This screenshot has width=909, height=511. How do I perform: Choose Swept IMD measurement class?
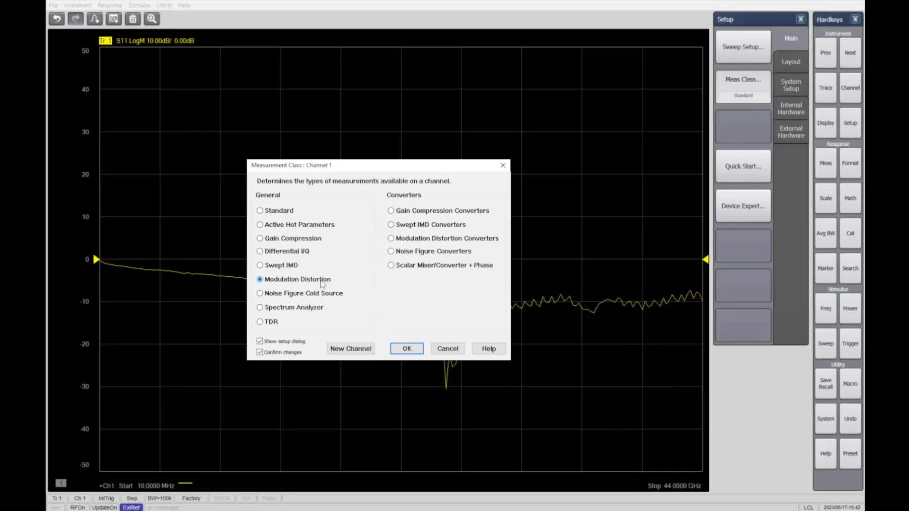pyautogui.click(x=260, y=265)
